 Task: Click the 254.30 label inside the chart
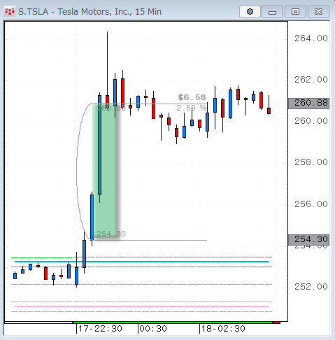click(111, 234)
